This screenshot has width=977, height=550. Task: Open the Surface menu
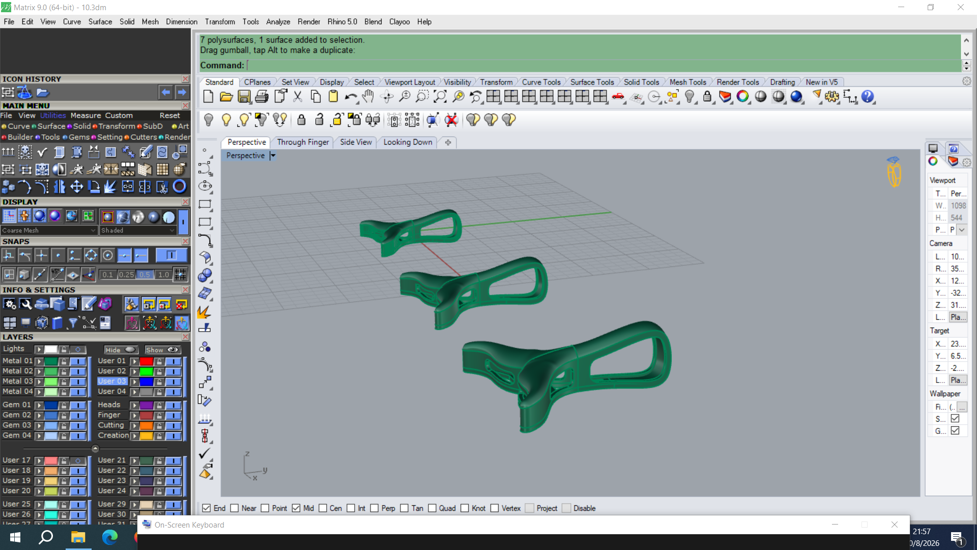click(x=100, y=22)
